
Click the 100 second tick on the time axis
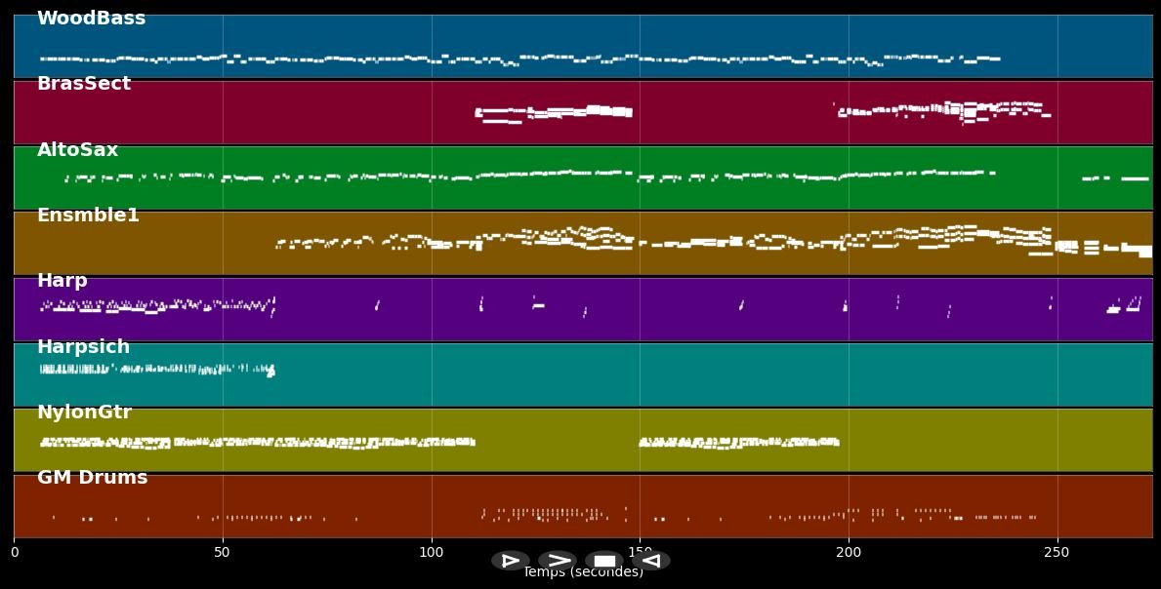(431, 553)
